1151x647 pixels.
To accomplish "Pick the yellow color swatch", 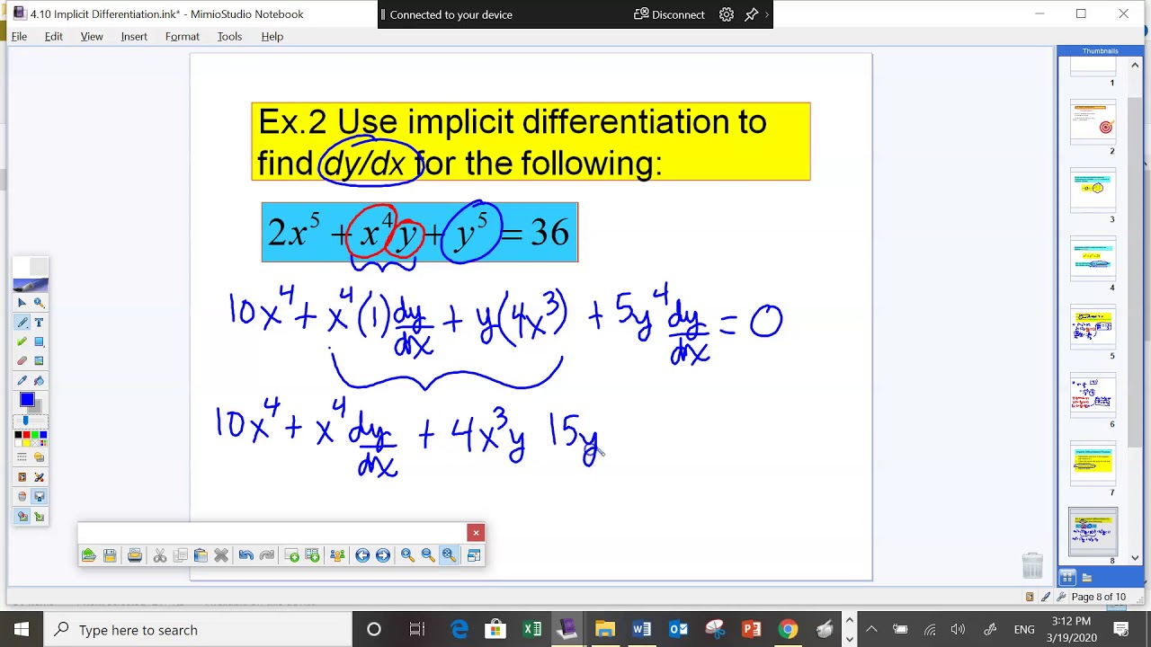I will [26, 443].
